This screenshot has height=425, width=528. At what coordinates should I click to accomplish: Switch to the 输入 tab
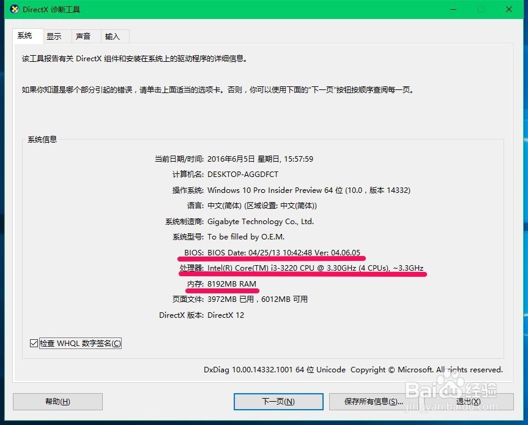tap(115, 36)
